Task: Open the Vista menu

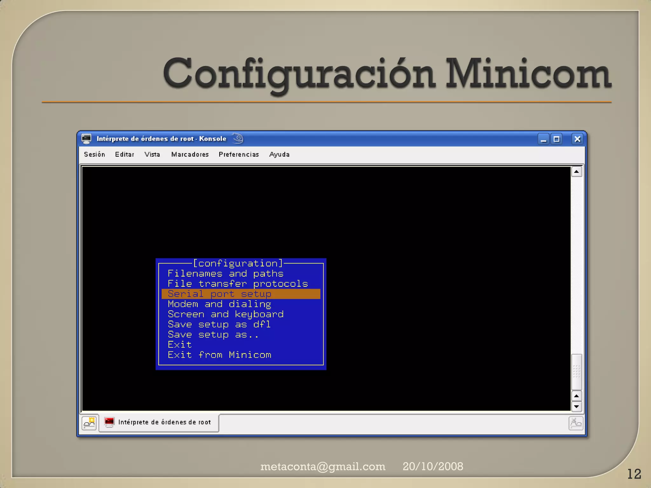Action: click(x=152, y=154)
